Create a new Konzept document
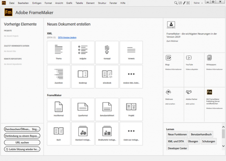 107,52
